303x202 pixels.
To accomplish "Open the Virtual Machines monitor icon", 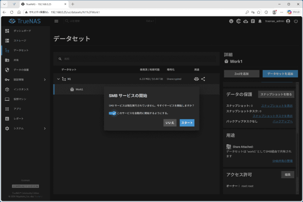I will (x=7, y=99).
